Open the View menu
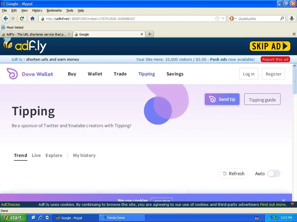297x222 pixels. 24,10
